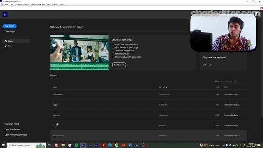Click the Premiere Pro logo icon
Viewport: 263px width, 148px height.
click(x=5, y=15)
